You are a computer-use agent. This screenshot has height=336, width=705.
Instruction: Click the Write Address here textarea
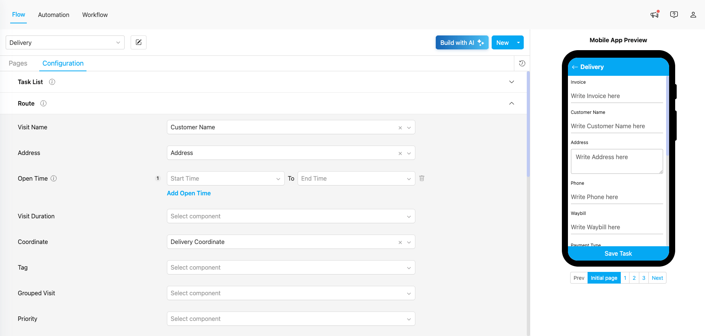click(617, 161)
